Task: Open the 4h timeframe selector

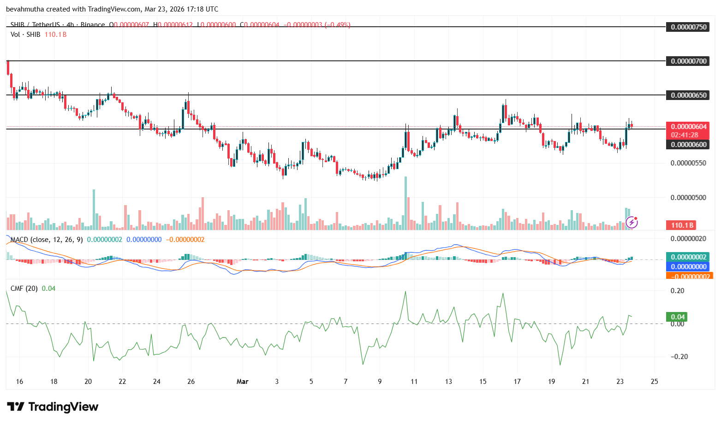Action: tap(70, 25)
